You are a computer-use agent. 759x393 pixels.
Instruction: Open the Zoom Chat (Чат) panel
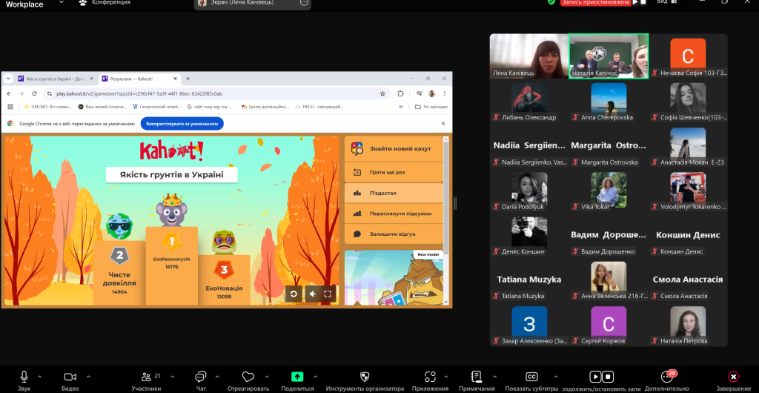click(200, 377)
